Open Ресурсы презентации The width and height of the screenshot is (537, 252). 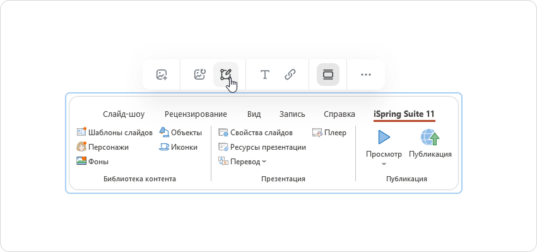pos(262,147)
